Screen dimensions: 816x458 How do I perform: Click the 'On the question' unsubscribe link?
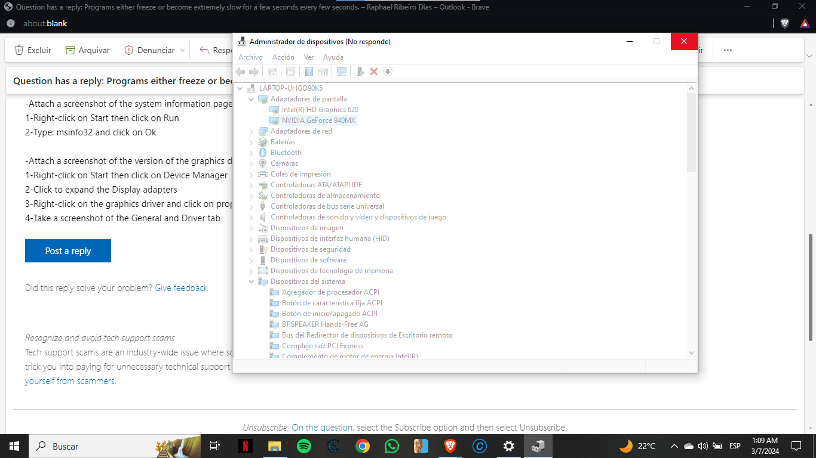322,428
